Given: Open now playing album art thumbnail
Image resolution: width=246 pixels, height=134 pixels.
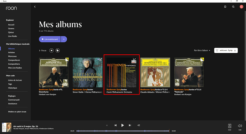Looking at the screenshot, I should [6, 127].
